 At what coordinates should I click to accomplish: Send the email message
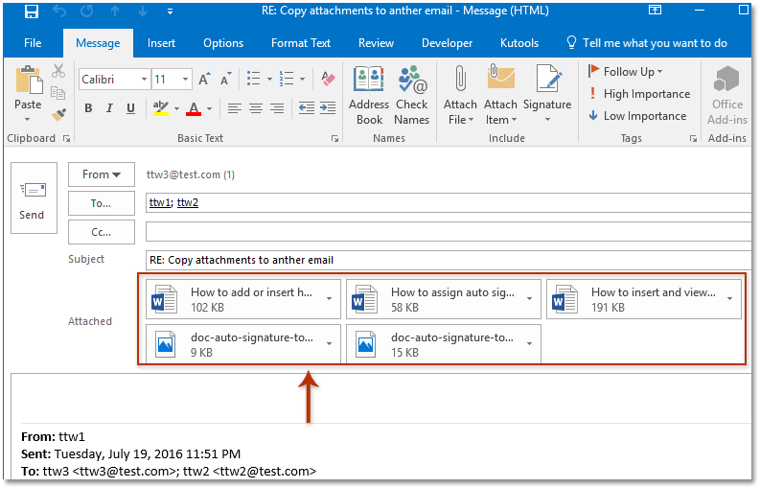click(32, 198)
